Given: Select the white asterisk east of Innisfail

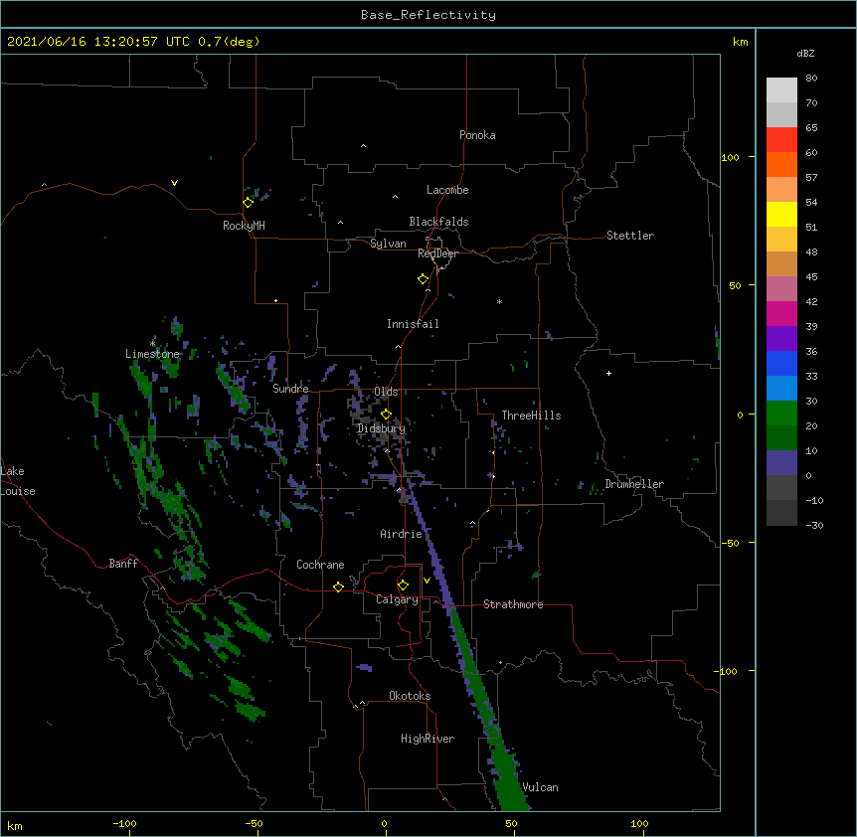Looking at the screenshot, I should coord(499,301).
